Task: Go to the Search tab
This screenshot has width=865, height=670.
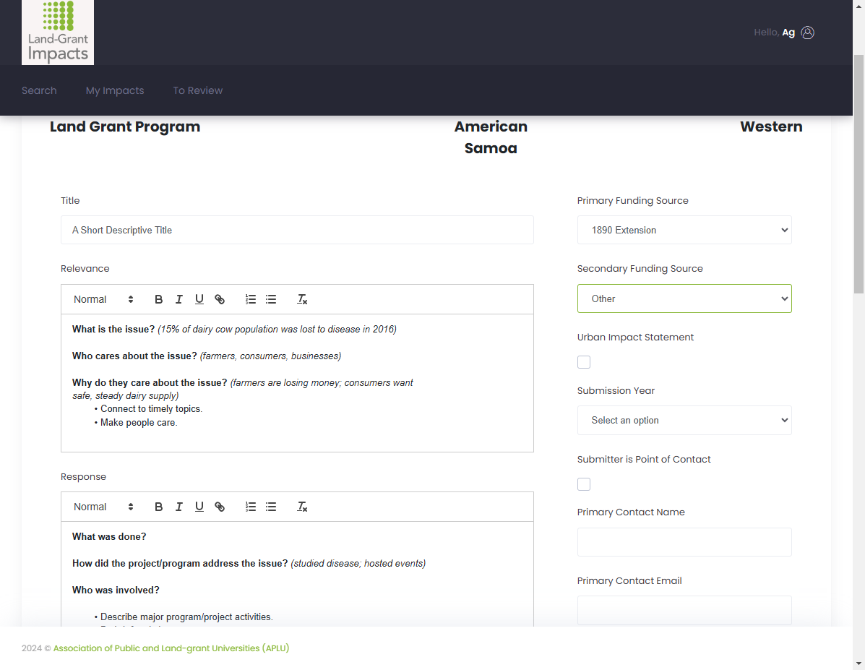Action: pyautogui.click(x=39, y=90)
